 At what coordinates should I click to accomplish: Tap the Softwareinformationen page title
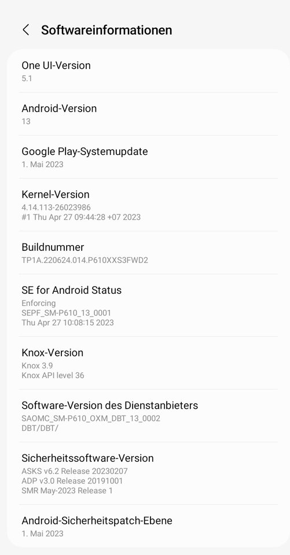107,30
